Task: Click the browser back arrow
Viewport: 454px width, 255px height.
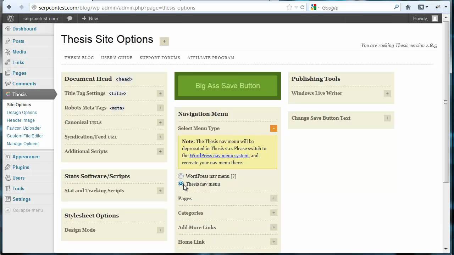Action: pyautogui.click(x=9, y=7)
